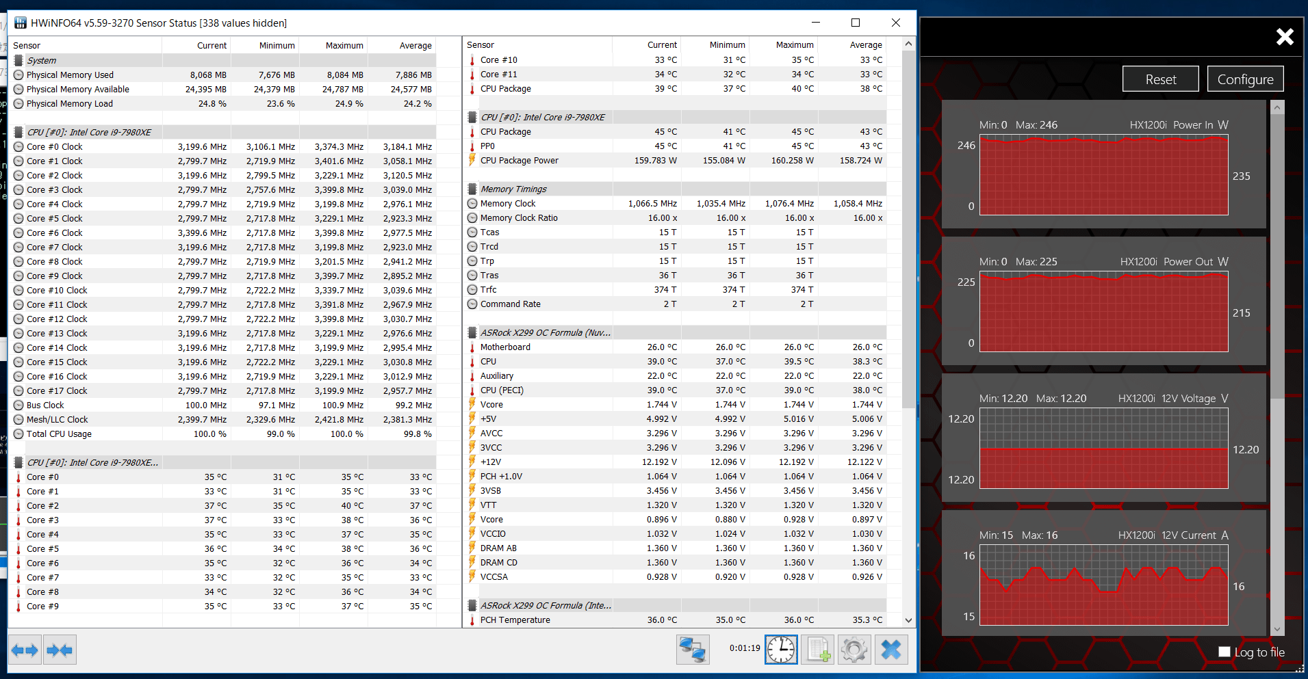Click the +12V voltage lightning icon
1308x679 pixels.
pos(472,462)
